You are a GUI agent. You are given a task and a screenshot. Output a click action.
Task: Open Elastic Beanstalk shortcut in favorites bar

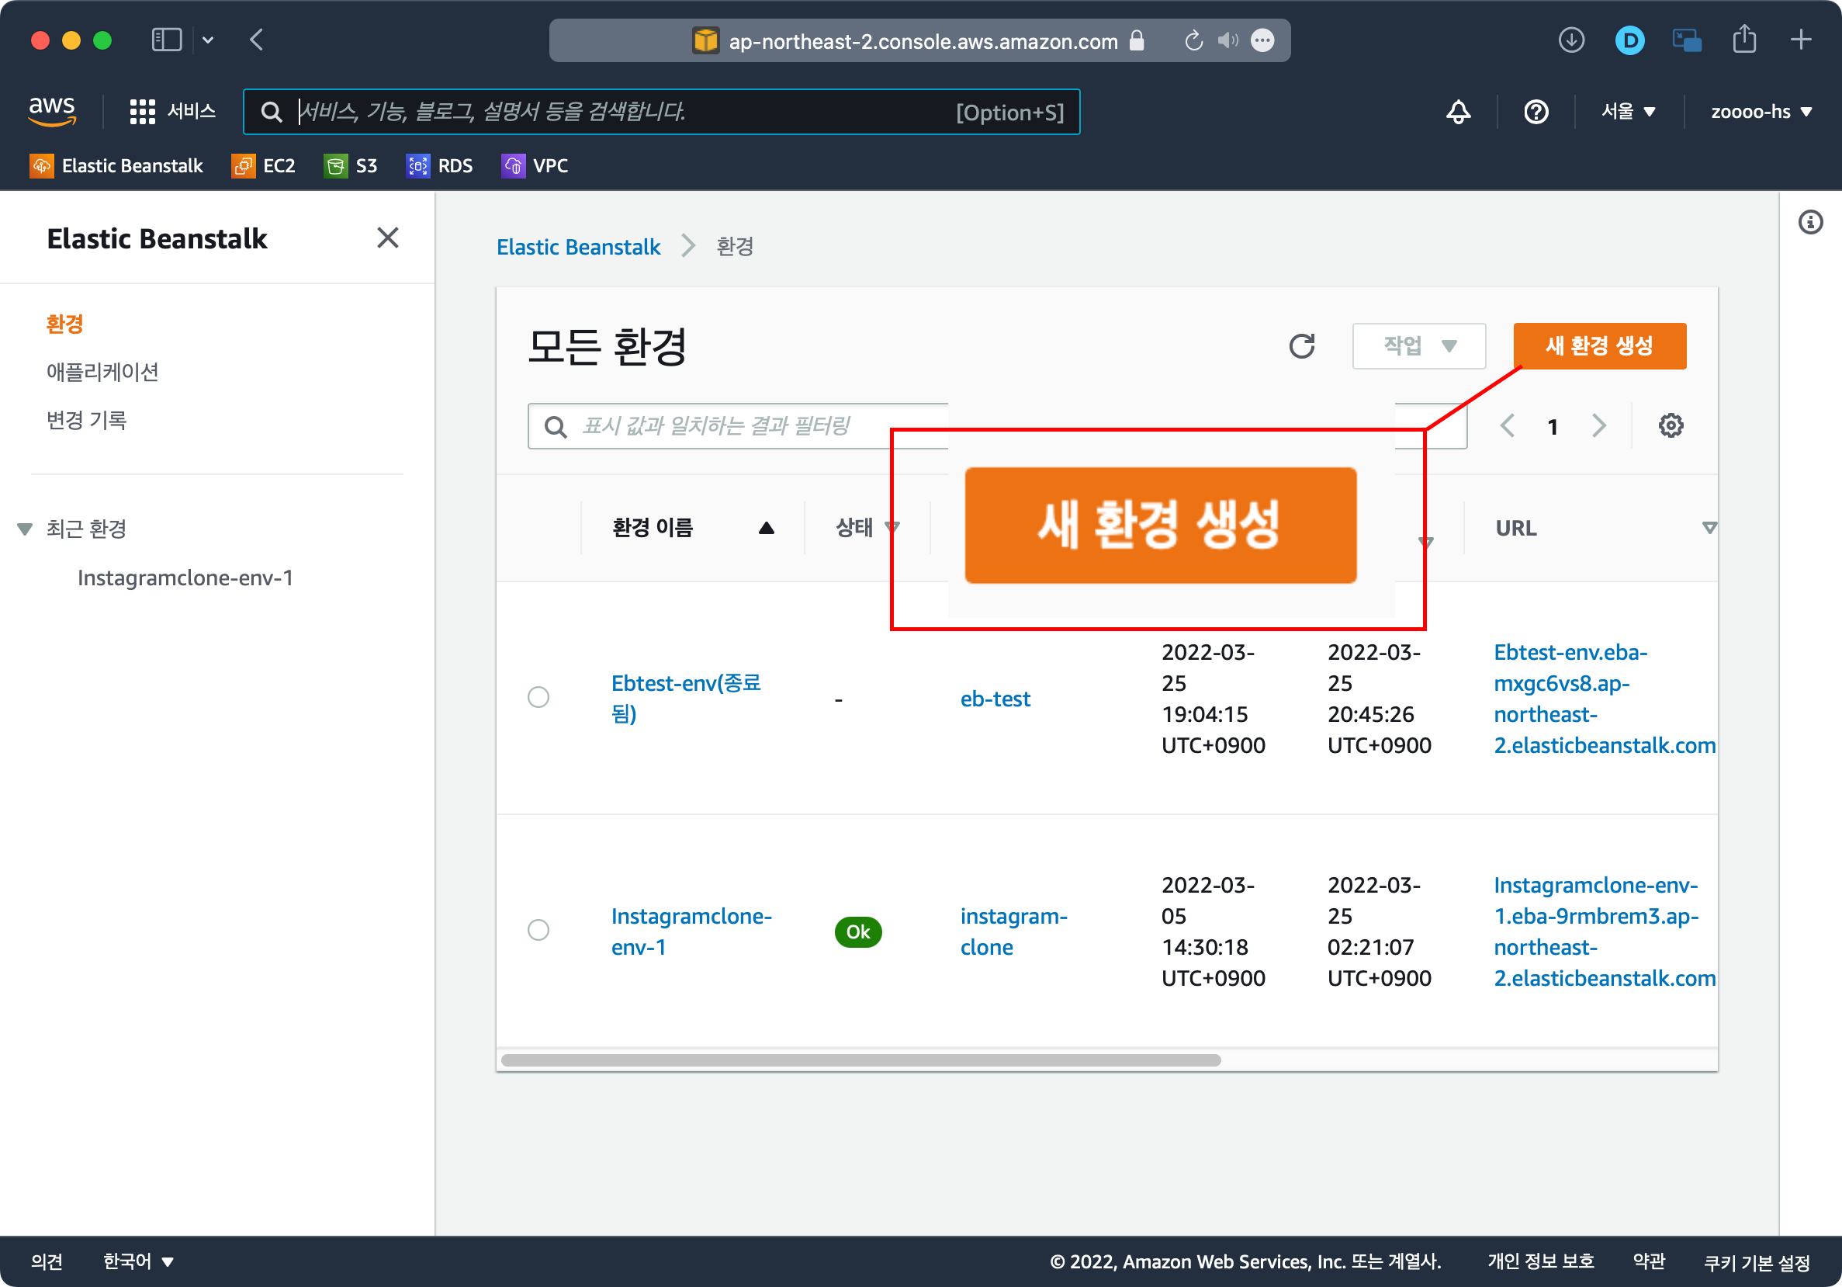[117, 166]
